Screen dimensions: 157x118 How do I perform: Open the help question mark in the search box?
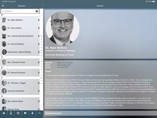pyautogui.click(x=37, y=11)
